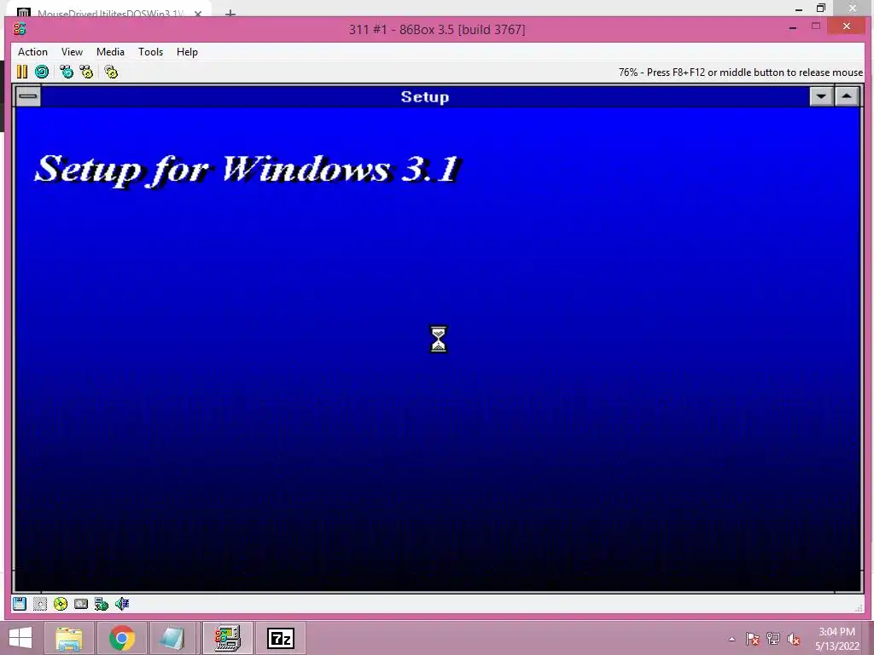Click the muted volume tray icon
This screenshot has height=655, width=874.
click(x=794, y=639)
